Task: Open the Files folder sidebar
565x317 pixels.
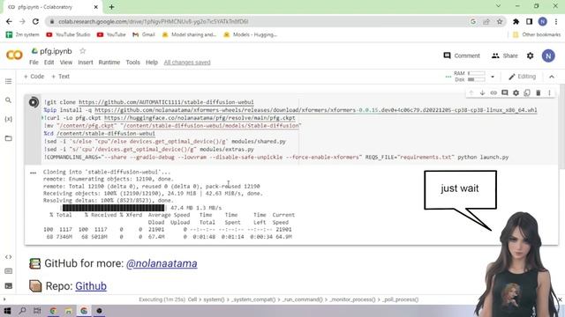Action: pos(8,138)
